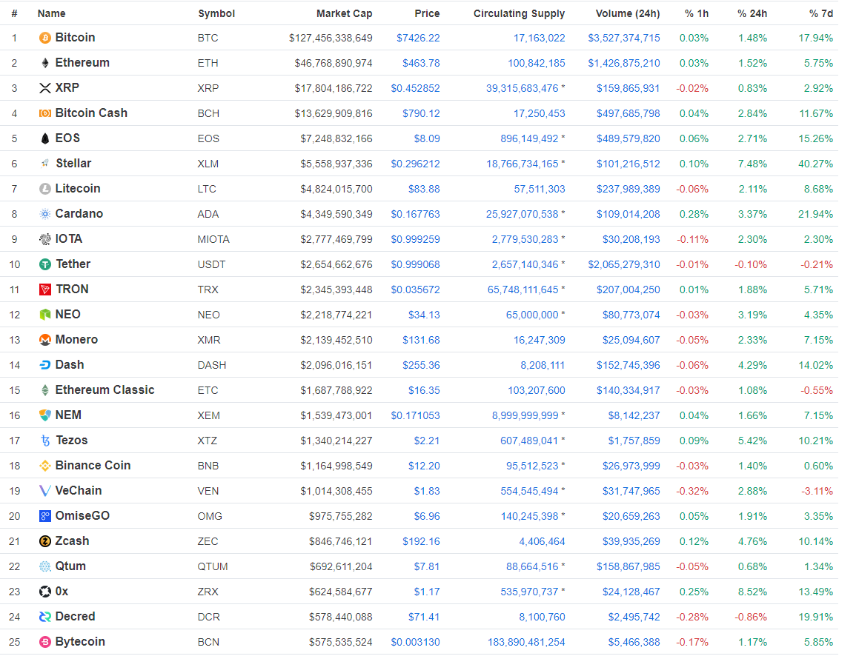Select OmiseGO market cap $975,755,282
Viewport: 859px width, 656px height.
(341, 517)
